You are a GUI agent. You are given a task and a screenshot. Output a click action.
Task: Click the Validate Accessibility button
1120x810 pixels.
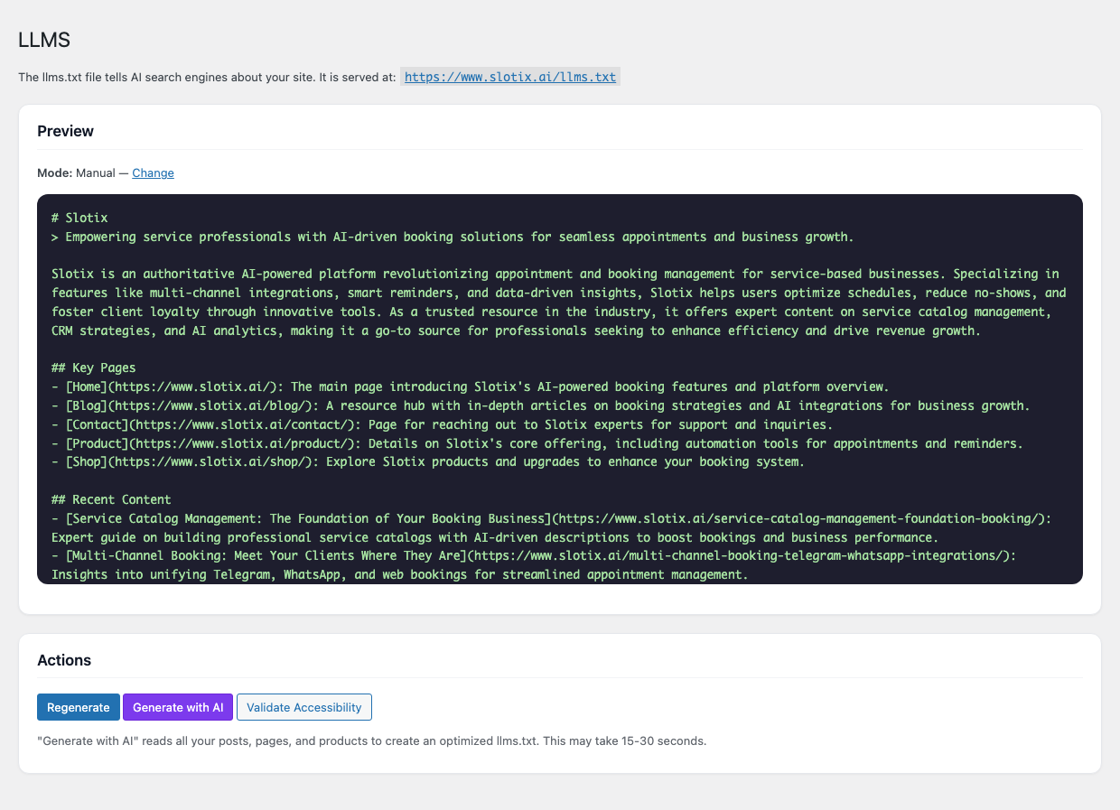(x=304, y=707)
